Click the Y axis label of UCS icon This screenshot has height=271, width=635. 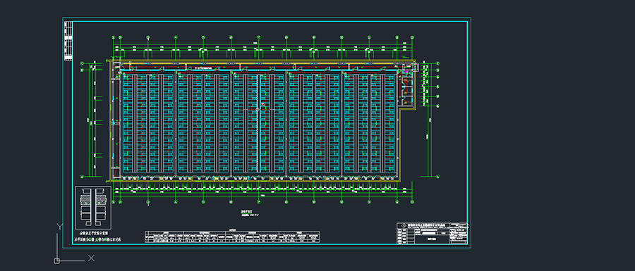coord(59,227)
